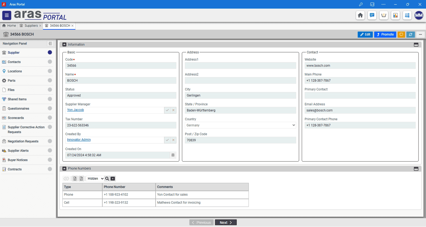Screen dimensions: 426x227
Task: Open the Innovator Admin link
Action: pyautogui.click(x=79, y=140)
